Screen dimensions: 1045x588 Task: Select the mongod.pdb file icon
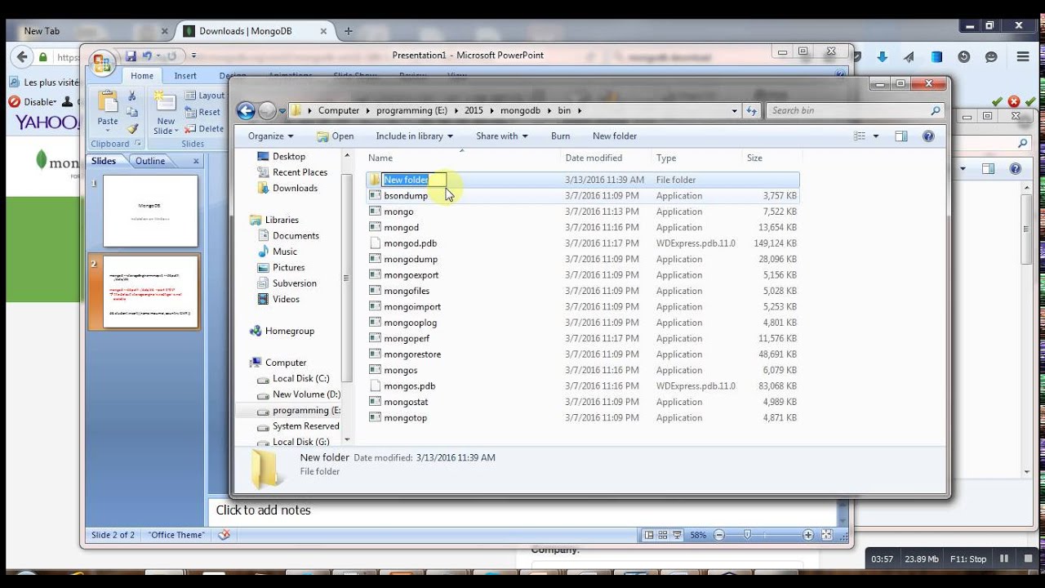[x=375, y=243]
